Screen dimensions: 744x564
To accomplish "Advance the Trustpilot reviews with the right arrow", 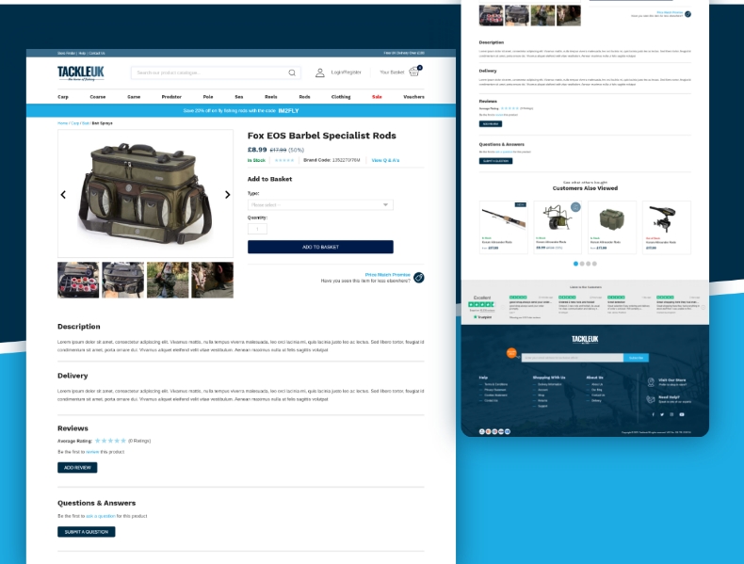I will pos(704,307).
